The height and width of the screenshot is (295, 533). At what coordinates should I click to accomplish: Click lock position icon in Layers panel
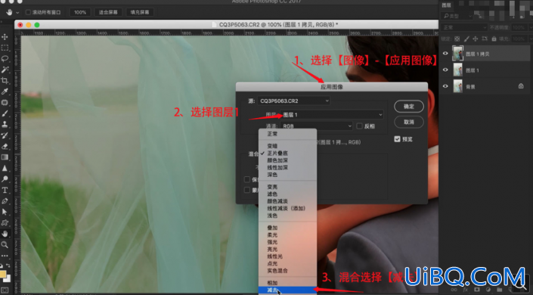[x=476, y=39]
